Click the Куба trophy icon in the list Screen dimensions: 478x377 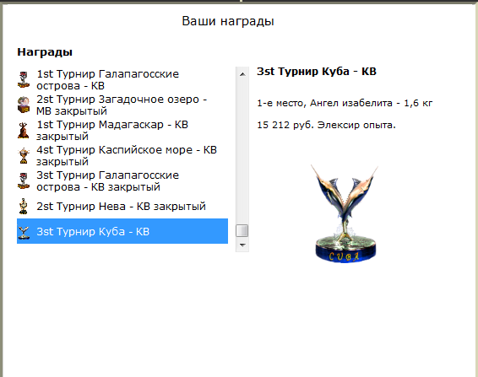24,232
